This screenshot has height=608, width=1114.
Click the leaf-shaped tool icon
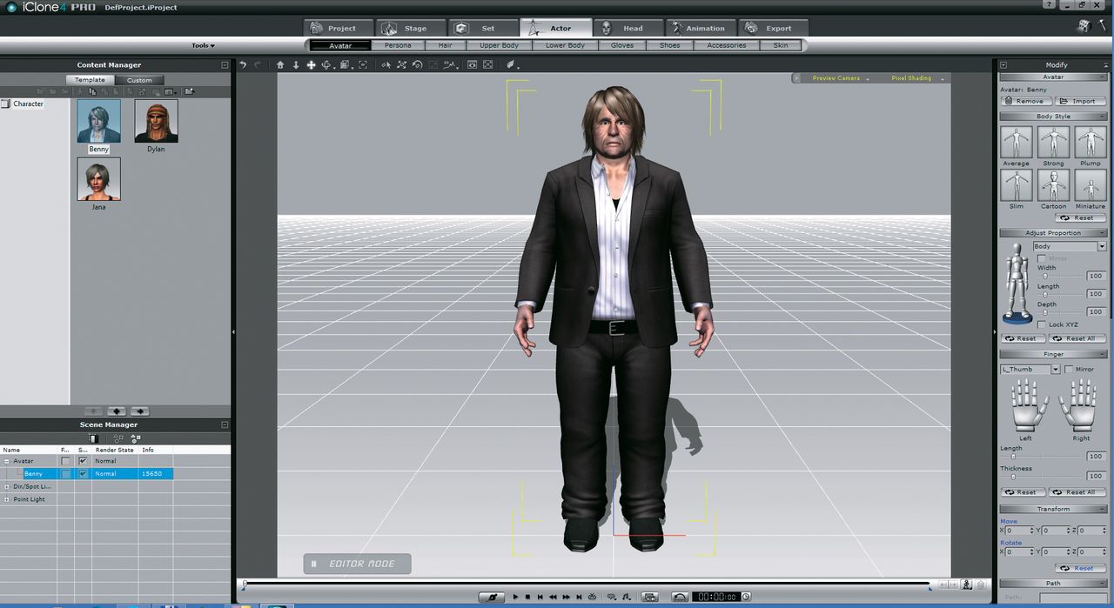pyautogui.click(x=512, y=65)
